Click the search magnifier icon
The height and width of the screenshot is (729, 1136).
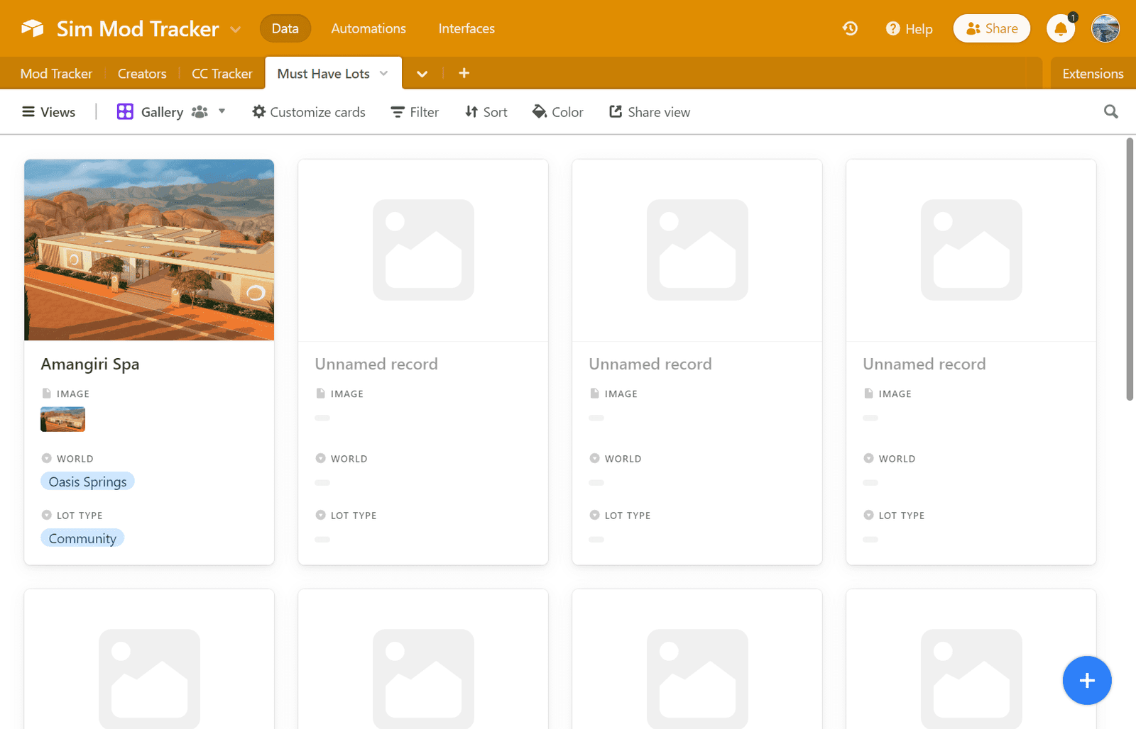1110,112
